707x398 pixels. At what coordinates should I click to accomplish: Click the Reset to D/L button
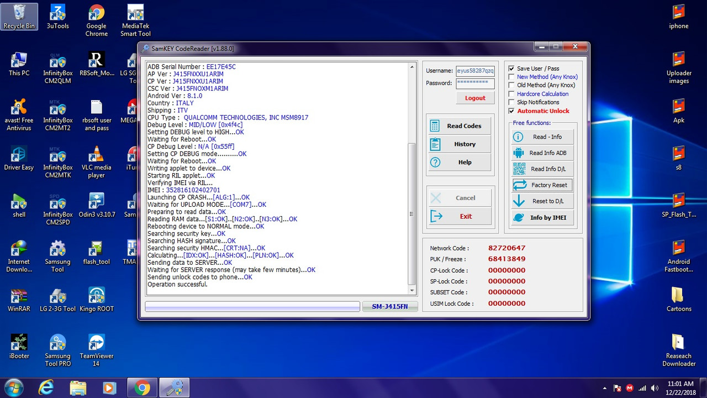(542, 201)
